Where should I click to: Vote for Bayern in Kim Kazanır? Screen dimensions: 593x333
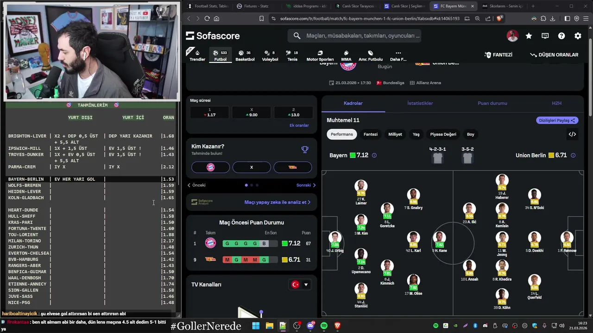tap(210, 167)
